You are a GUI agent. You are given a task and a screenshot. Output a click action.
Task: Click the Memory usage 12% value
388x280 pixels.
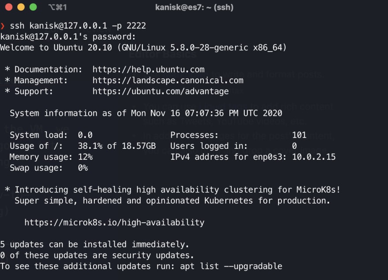click(x=86, y=157)
